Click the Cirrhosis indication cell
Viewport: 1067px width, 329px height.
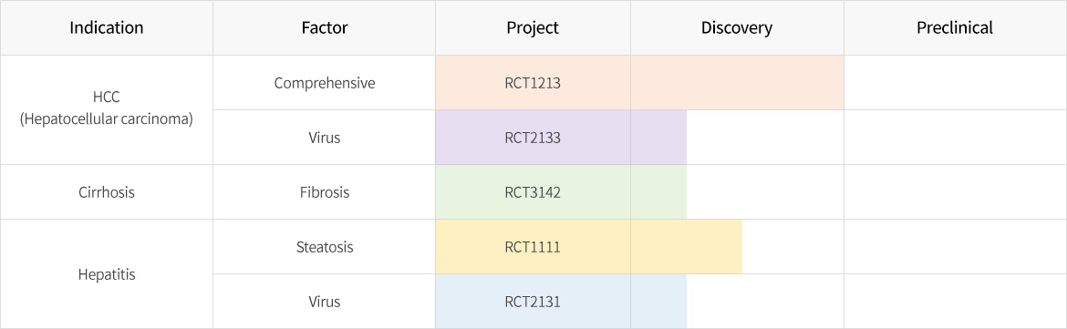click(x=106, y=191)
